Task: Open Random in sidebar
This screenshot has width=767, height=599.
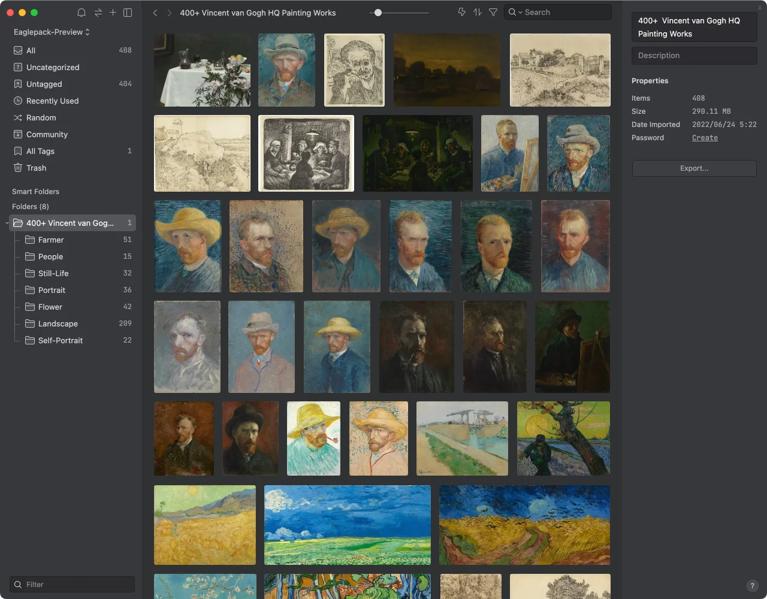Action: click(72, 117)
